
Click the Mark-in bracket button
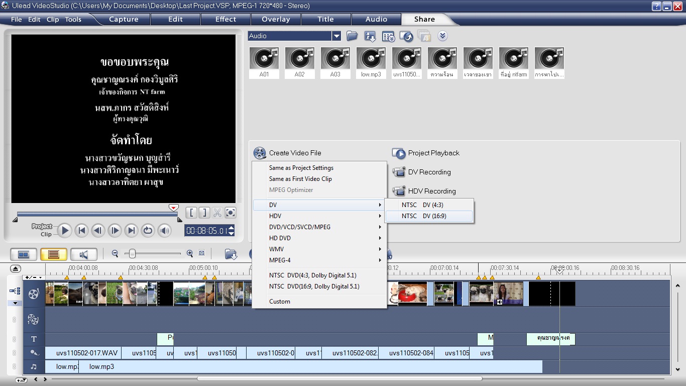click(191, 213)
